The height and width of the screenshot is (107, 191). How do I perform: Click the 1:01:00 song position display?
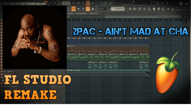click(x=106, y=3)
